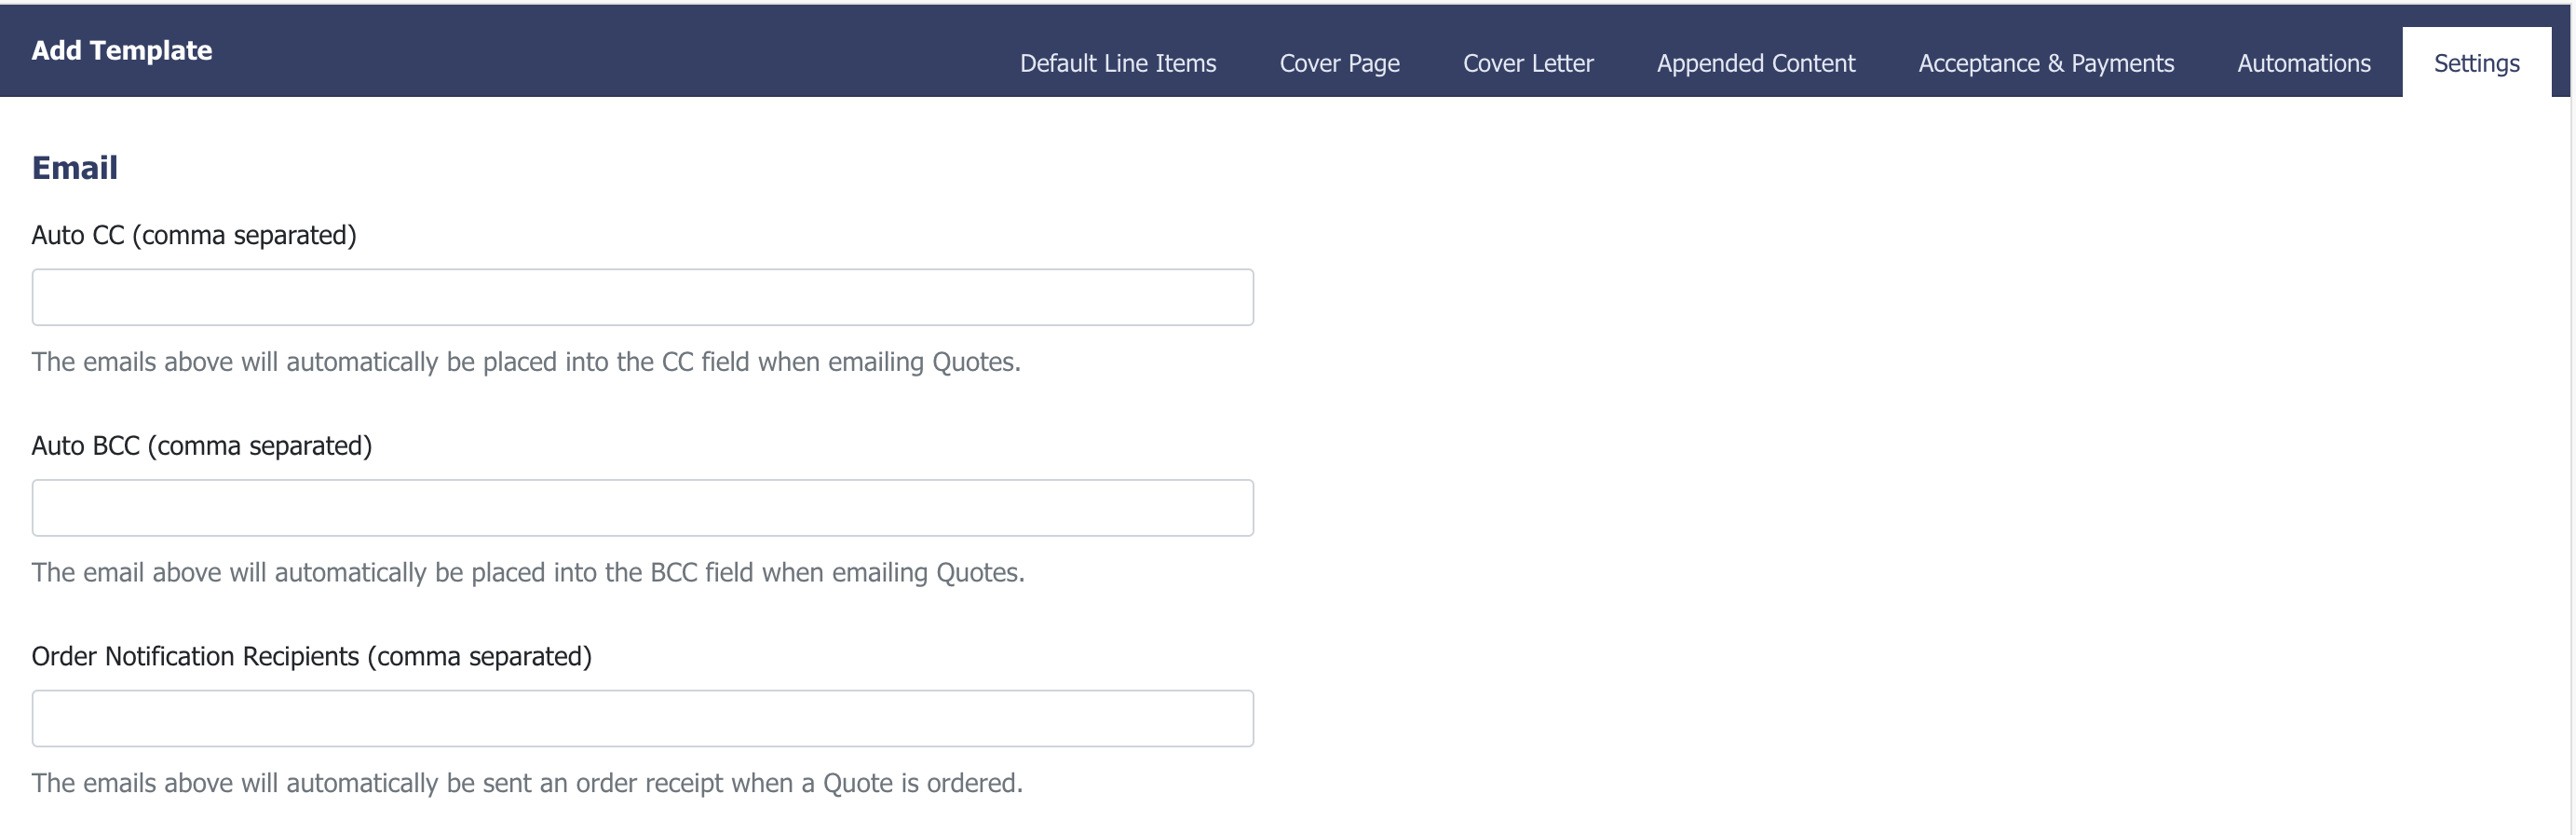Open the Acceptance & Payments tab
This screenshot has width=2576, height=835.
pyautogui.click(x=2045, y=63)
